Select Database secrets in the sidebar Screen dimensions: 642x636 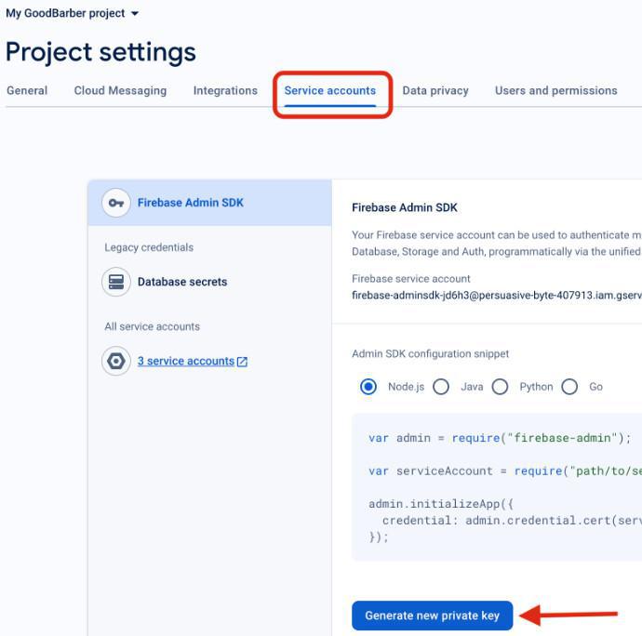coord(182,282)
